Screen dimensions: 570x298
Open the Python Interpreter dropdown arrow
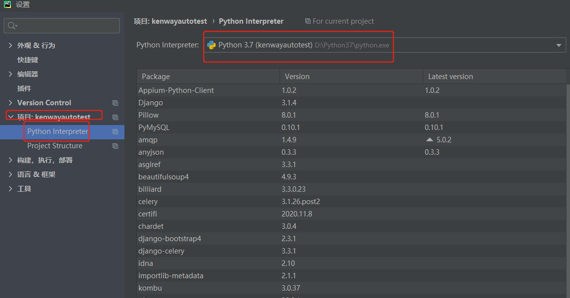tap(558, 45)
